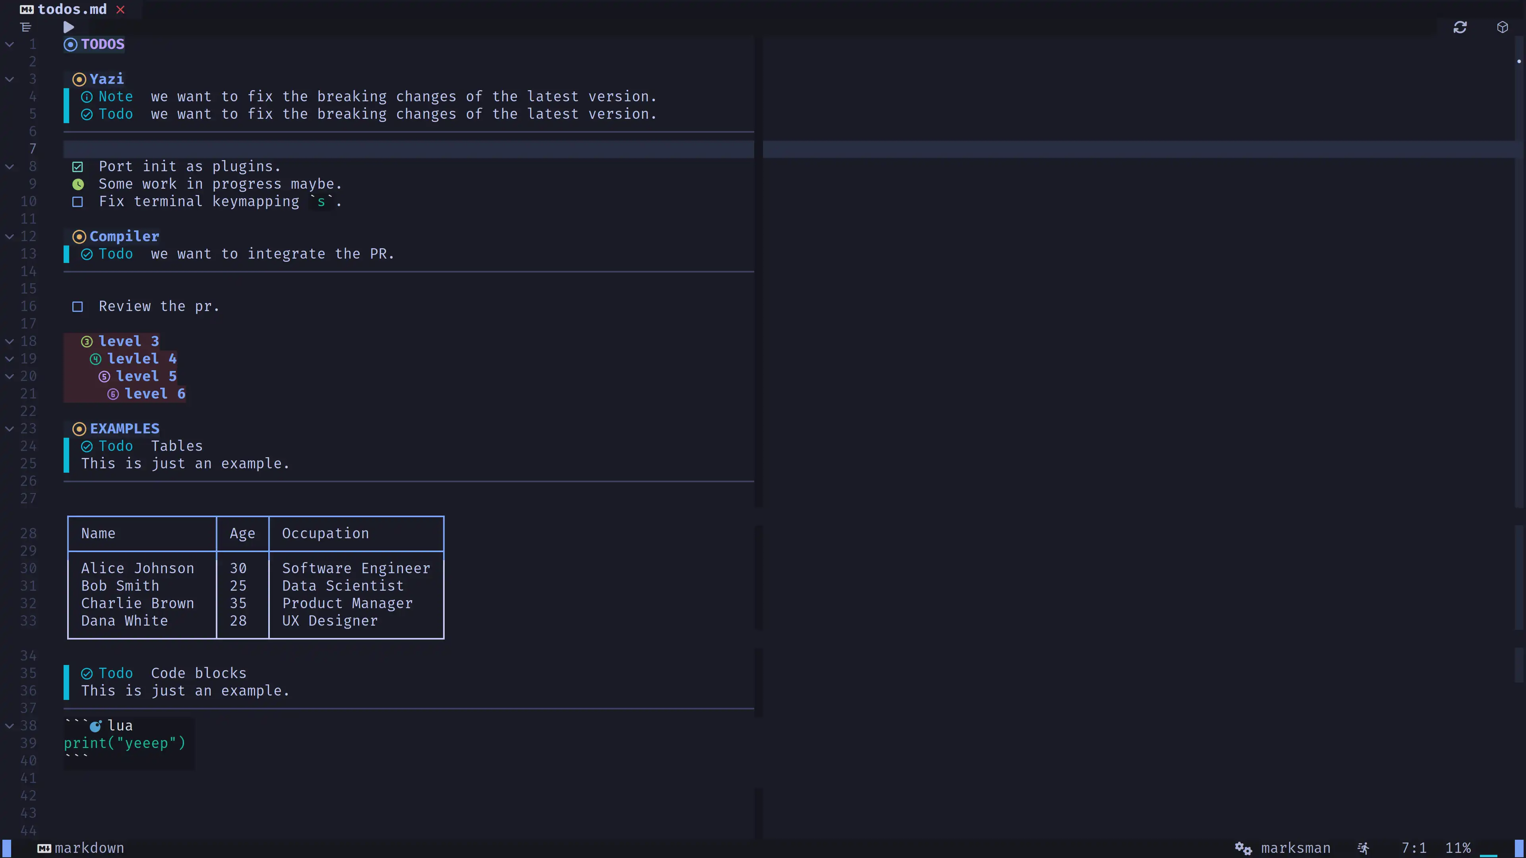Click the 11% scroll percentage in statusline
Image resolution: width=1526 pixels, height=858 pixels.
coord(1458,848)
